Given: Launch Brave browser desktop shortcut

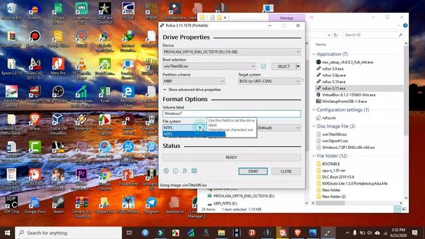Looking at the screenshot, I should pos(35,122).
